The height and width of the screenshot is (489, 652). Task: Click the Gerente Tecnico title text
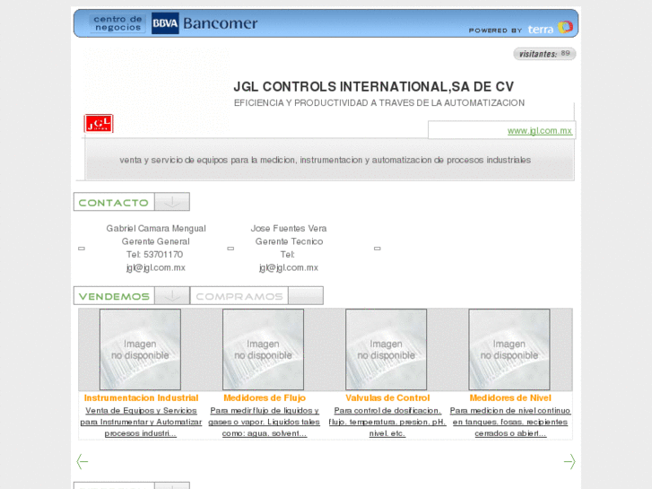click(289, 241)
